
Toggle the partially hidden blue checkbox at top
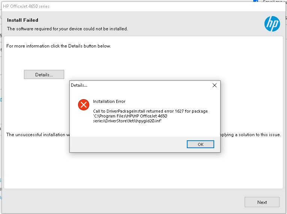point(256,1)
